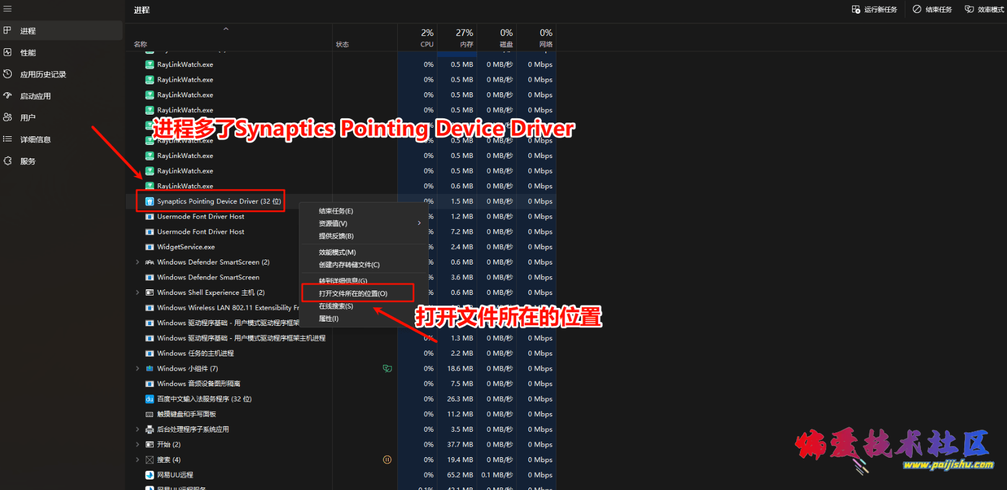Click the Windows 音频设备图形隔离 icon
Image resolution: width=1007 pixels, height=490 pixels.
click(x=149, y=384)
